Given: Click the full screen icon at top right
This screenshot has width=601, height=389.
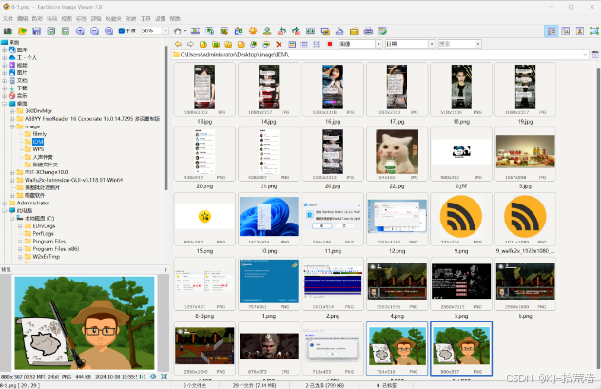Looking at the screenshot, I should 594,31.
